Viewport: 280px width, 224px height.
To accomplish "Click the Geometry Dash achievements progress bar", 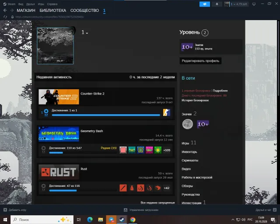I will click(x=83, y=153).
